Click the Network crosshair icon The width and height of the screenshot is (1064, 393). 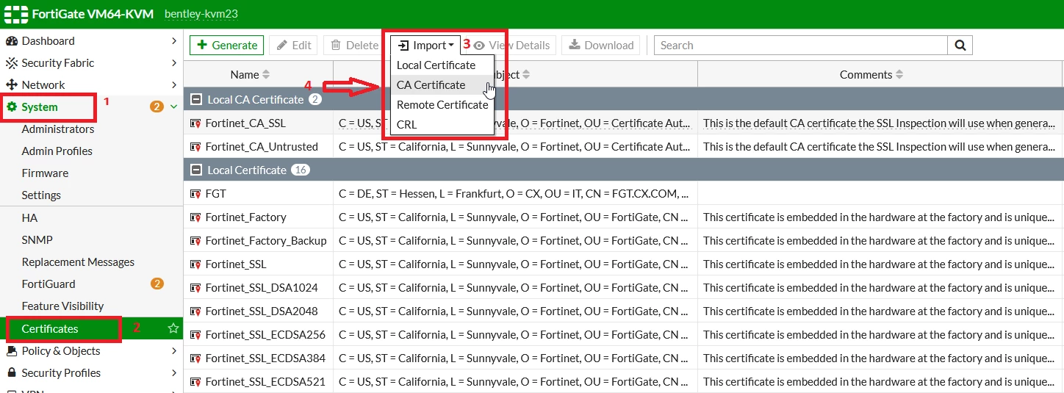click(x=12, y=85)
